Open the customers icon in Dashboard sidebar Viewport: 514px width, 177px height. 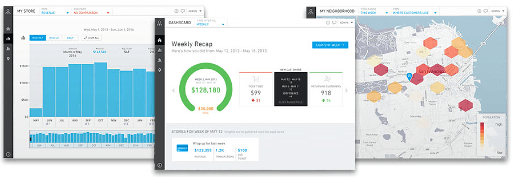click(159, 60)
